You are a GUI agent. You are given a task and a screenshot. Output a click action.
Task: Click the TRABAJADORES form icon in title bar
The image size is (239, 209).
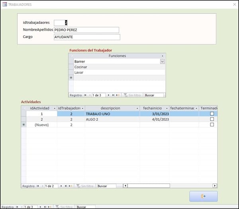point(4,4)
